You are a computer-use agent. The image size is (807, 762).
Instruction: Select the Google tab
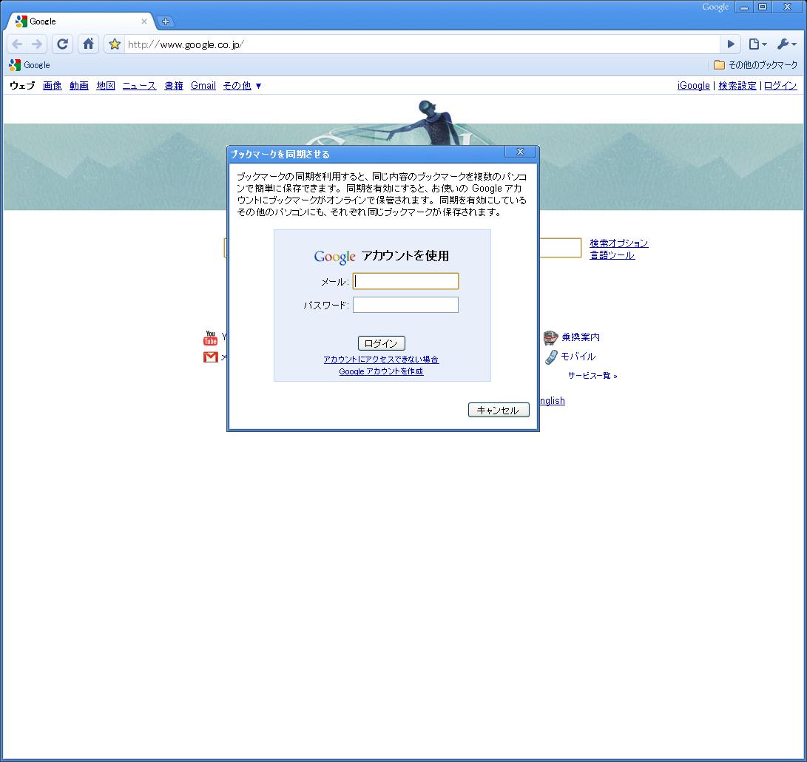point(80,21)
